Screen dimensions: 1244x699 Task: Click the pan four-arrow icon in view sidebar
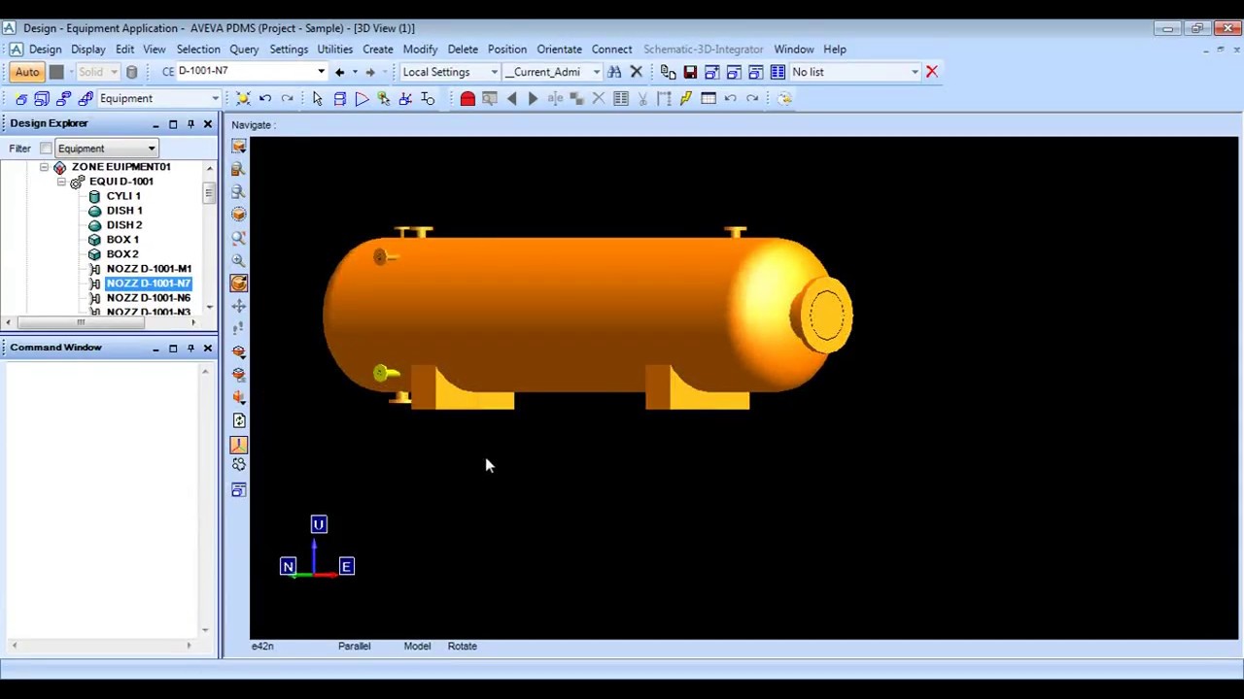238,307
